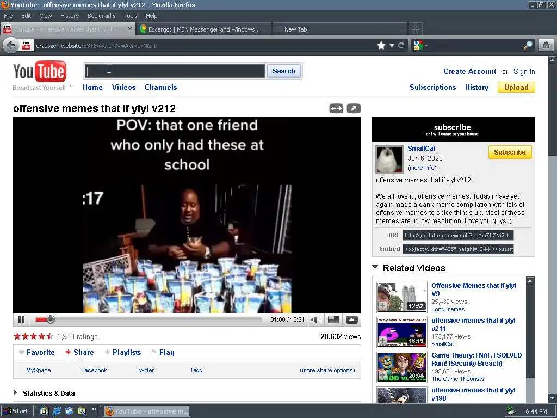The image size is (557, 418).
Task: Pop out the video with the arrow icon
Action: coord(354,108)
